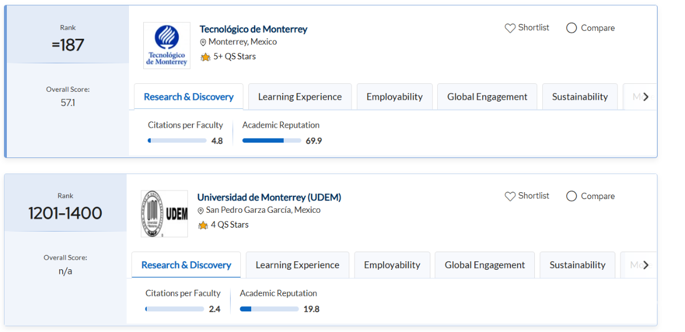685x332 pixels.
Task: Open the Tecnológico de Monterrey university page
Action: coord(253,29)
